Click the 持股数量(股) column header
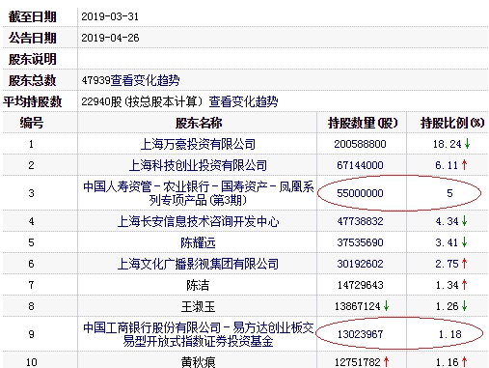The width and height of the screenshot is (489, 368). [x=363, y=123]
